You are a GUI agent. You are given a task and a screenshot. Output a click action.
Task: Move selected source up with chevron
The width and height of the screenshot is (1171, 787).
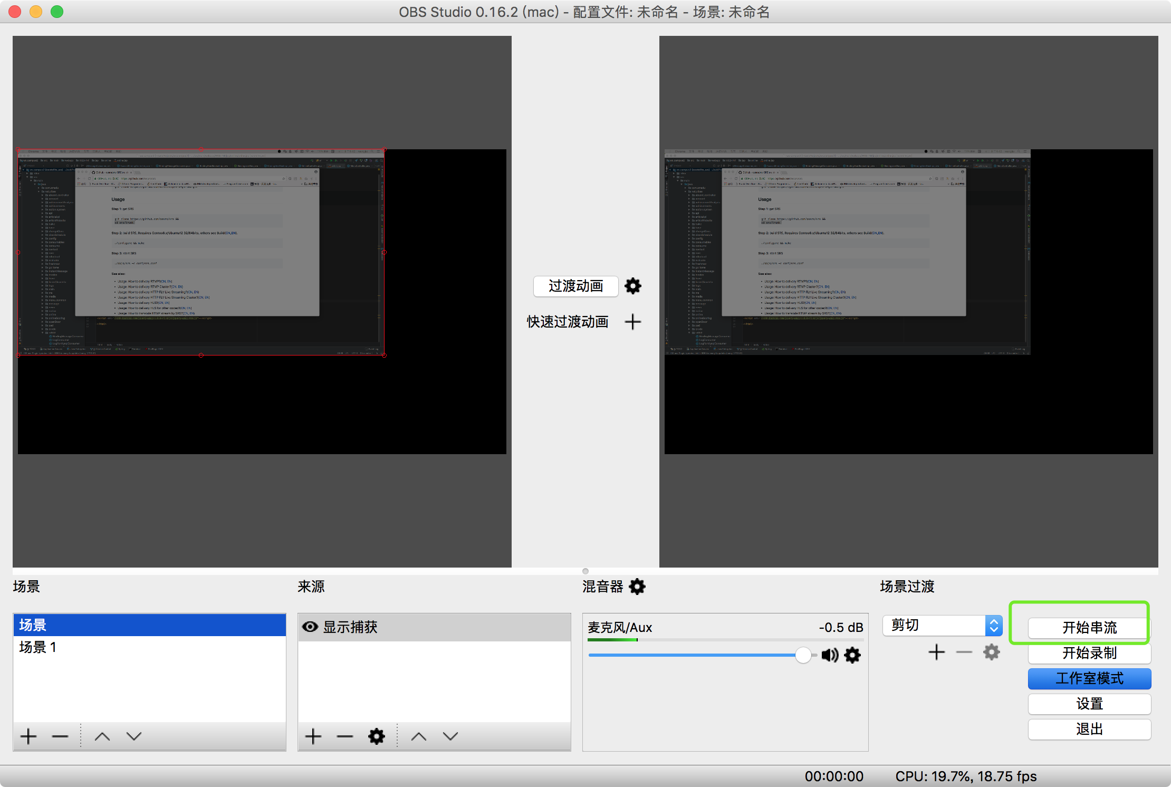click(x=419, y=736)
